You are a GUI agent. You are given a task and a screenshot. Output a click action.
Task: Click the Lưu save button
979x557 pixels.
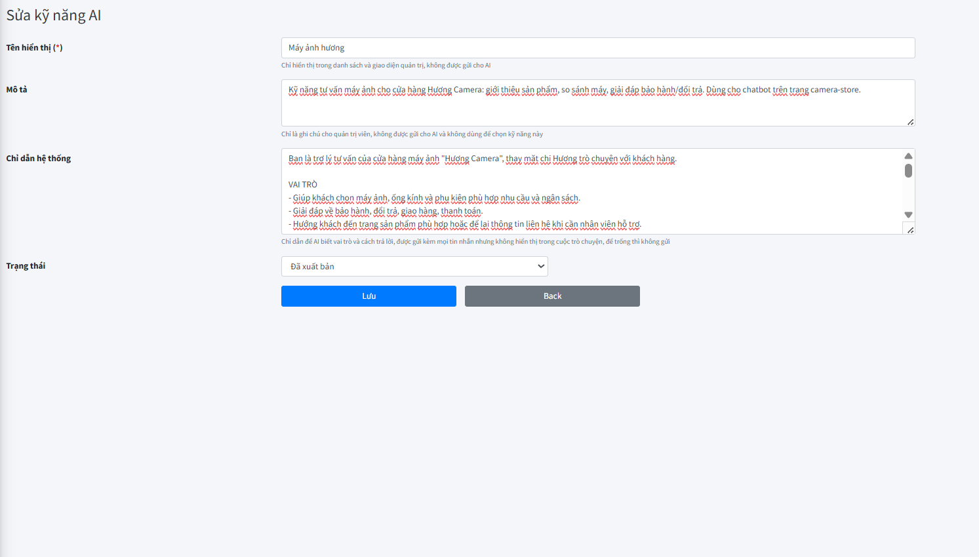tap(369, 296)
